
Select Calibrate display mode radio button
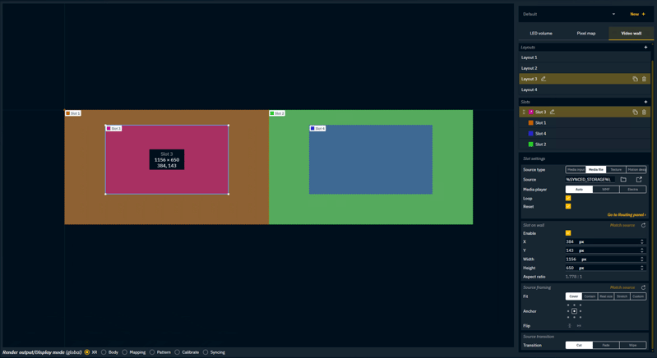[178, 352]
